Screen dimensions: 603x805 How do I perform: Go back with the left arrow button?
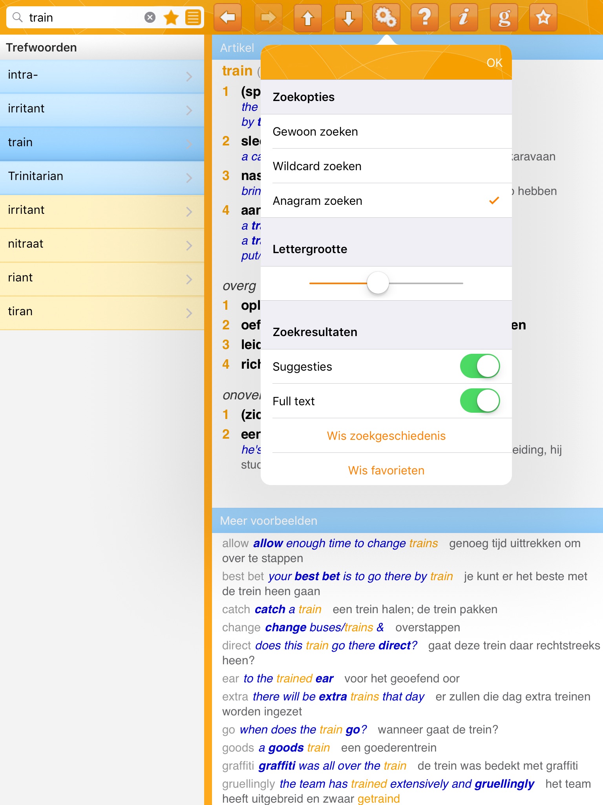tap(228, 17)
